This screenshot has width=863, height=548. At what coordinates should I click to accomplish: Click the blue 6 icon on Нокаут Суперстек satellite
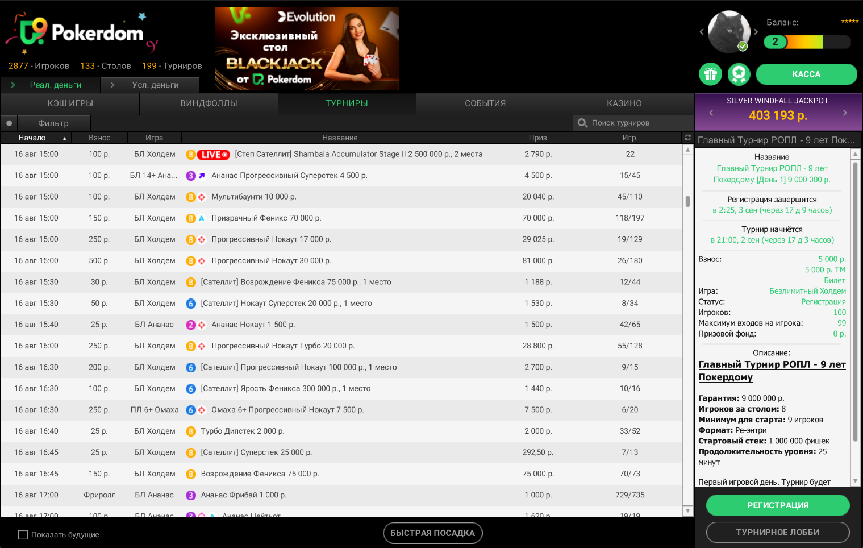pyautogui.click(x=191, y=304)
